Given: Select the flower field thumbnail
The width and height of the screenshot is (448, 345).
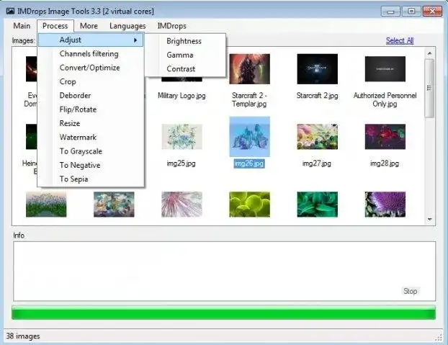Looking at the screenshot, I should click(x=46, y=205).
